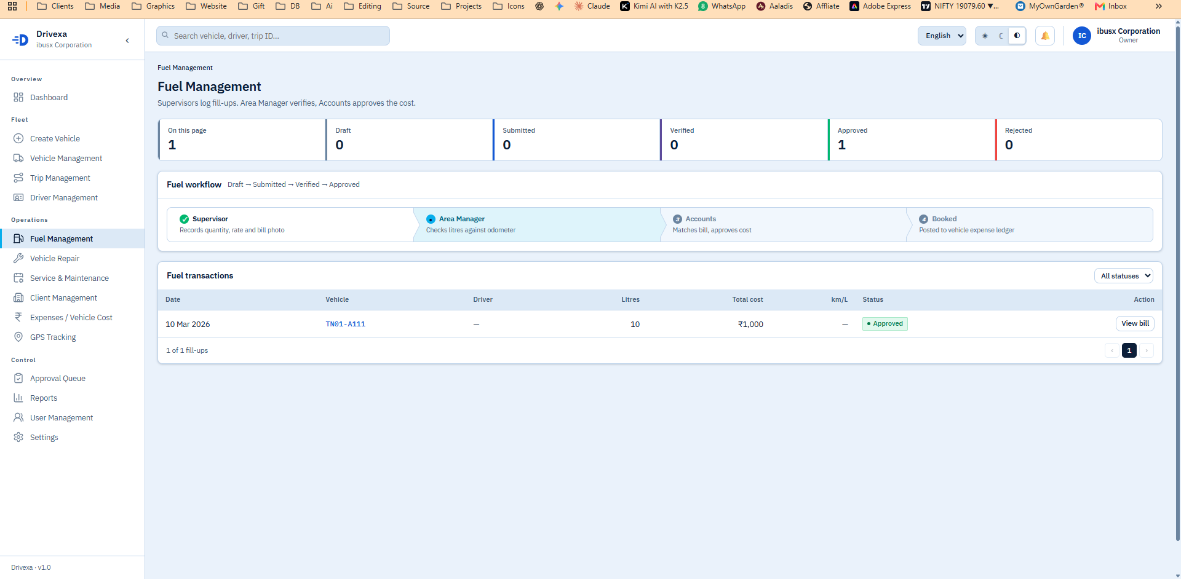Open the Claude browser bookmark

click(592, 6)
